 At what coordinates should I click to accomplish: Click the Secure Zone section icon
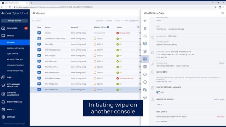(x=153, y=72)
